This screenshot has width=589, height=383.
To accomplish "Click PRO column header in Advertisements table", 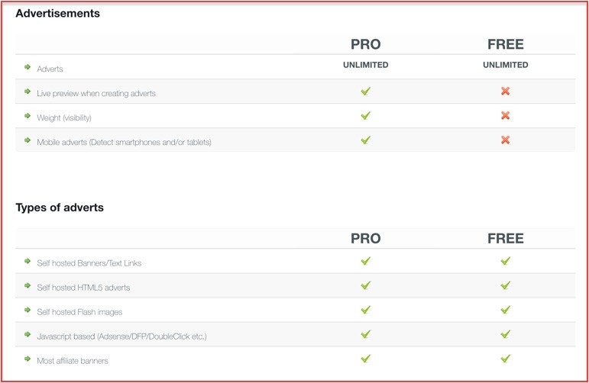I will click(x=365, y=44).
